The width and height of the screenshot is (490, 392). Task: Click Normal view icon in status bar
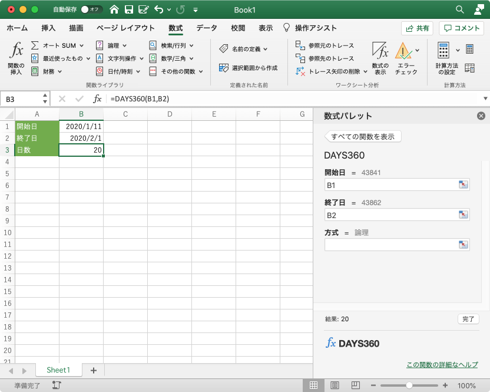313,385
